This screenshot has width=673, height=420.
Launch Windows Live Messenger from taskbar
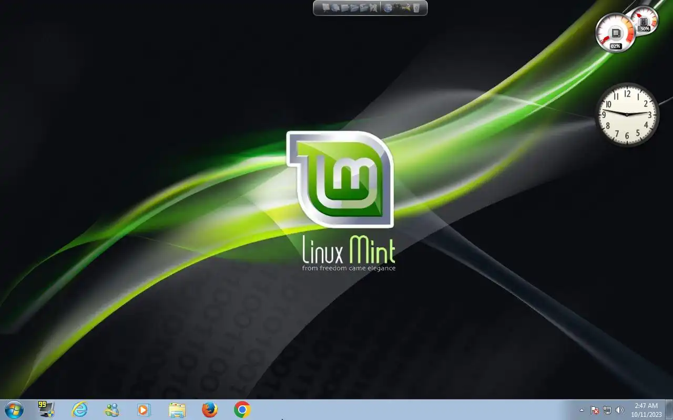coord(111,409)
